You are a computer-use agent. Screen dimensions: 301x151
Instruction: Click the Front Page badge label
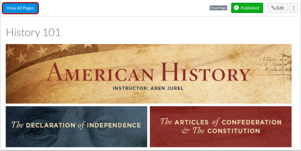point(219,8)
